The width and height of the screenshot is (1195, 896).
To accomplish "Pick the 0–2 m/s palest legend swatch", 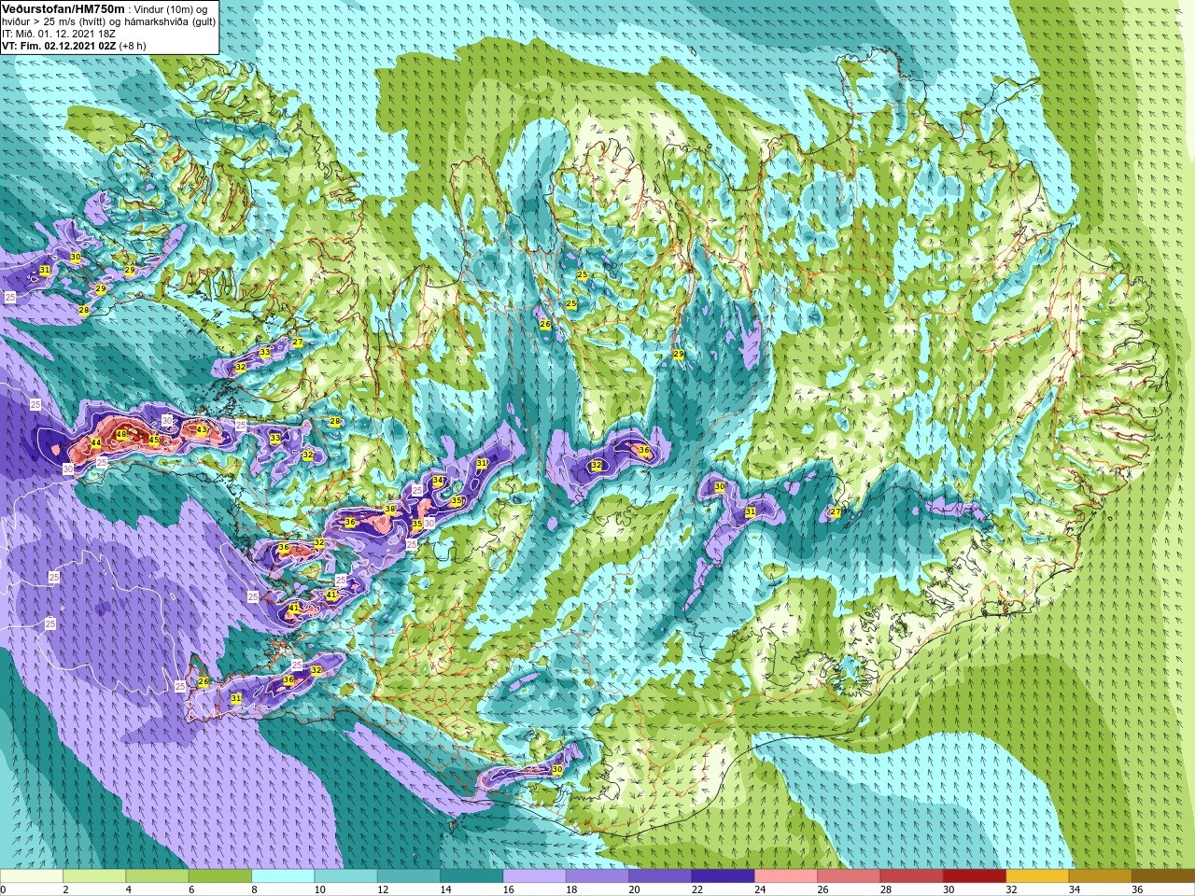I will pyautogui.click(x=32, y=876).
